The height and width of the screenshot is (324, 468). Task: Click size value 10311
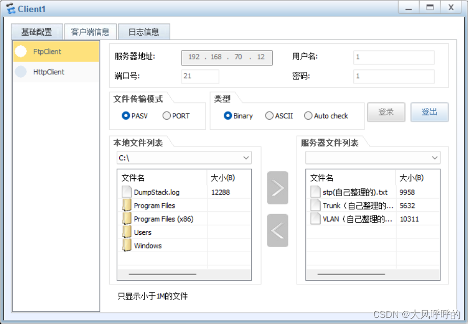point(409,219)
